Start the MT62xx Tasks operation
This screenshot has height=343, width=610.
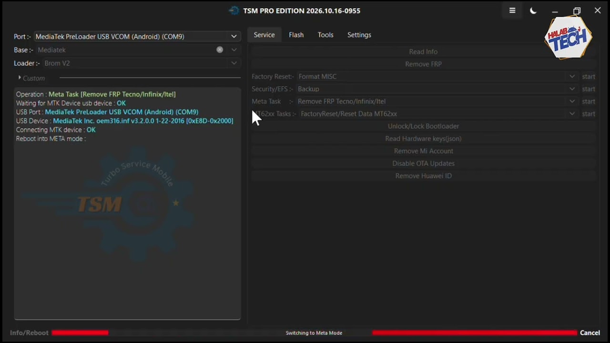589,113
